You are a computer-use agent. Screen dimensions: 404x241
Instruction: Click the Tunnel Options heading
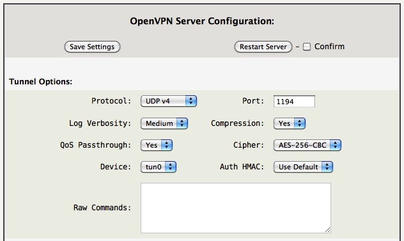tap(41, 82)
